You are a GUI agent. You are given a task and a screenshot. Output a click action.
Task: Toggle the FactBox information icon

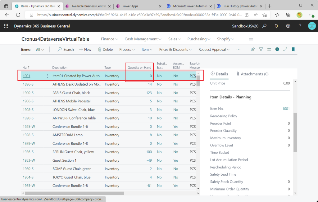click(x=277, y=49)
